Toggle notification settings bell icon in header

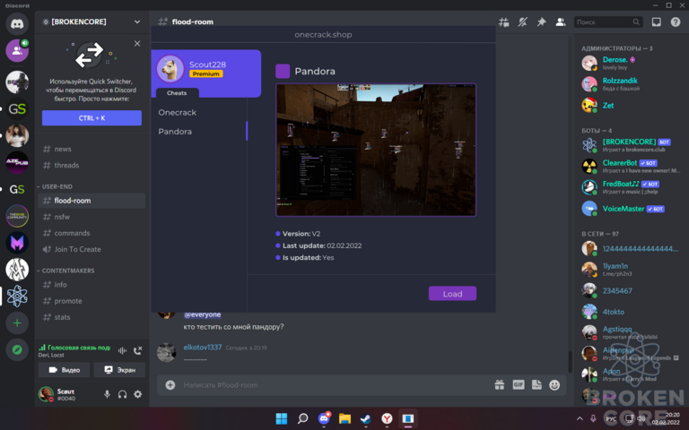coord(522,21)
